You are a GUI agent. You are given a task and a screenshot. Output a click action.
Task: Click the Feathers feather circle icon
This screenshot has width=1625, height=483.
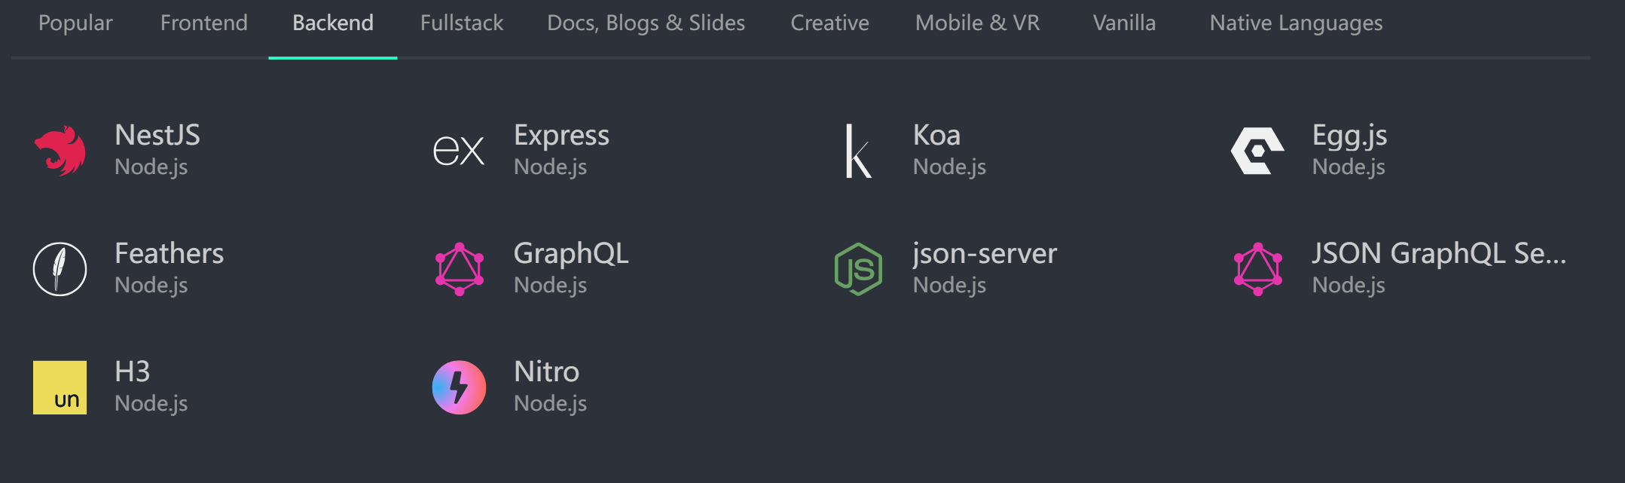(60, 269)
